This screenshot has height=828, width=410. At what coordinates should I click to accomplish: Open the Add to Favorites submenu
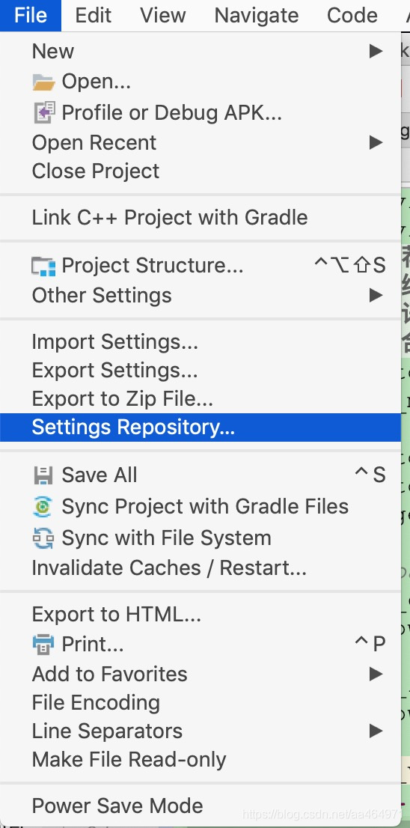pos(201,675)
